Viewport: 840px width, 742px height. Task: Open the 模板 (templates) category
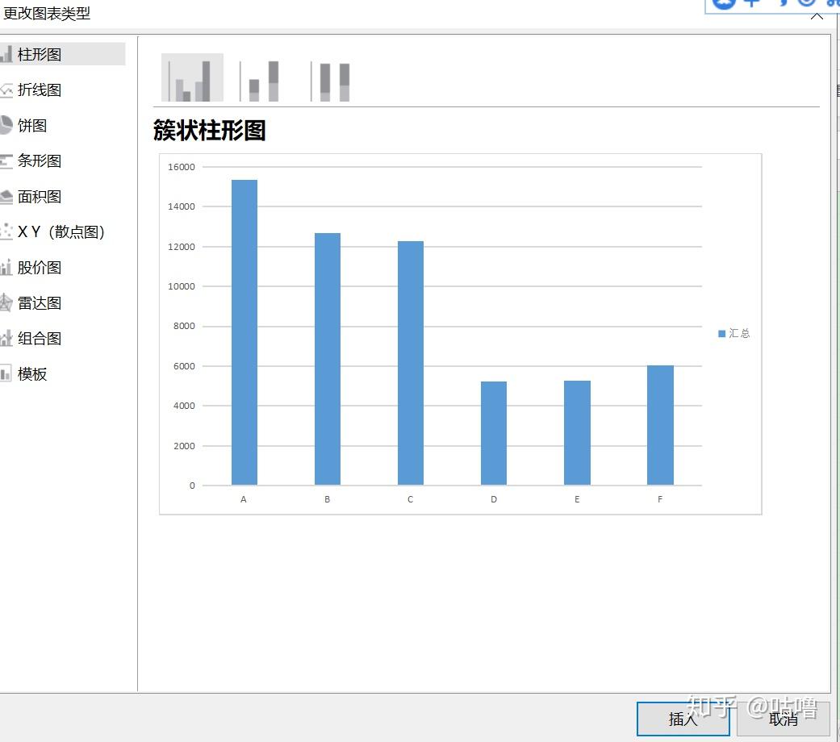click(34, 373)
